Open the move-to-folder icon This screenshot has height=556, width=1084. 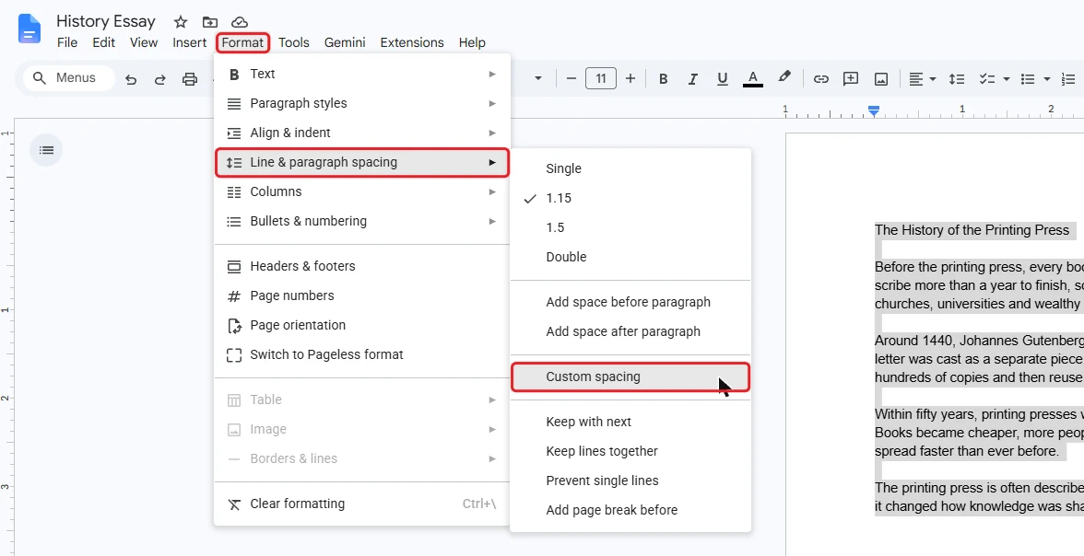(x=209, y=22)
